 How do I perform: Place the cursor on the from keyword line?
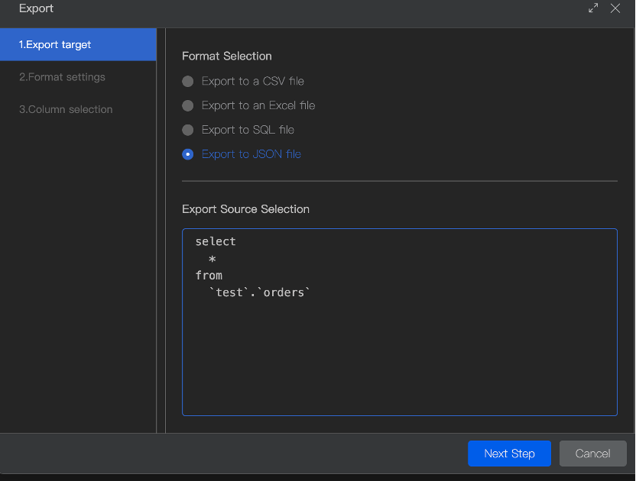(209, 275)
